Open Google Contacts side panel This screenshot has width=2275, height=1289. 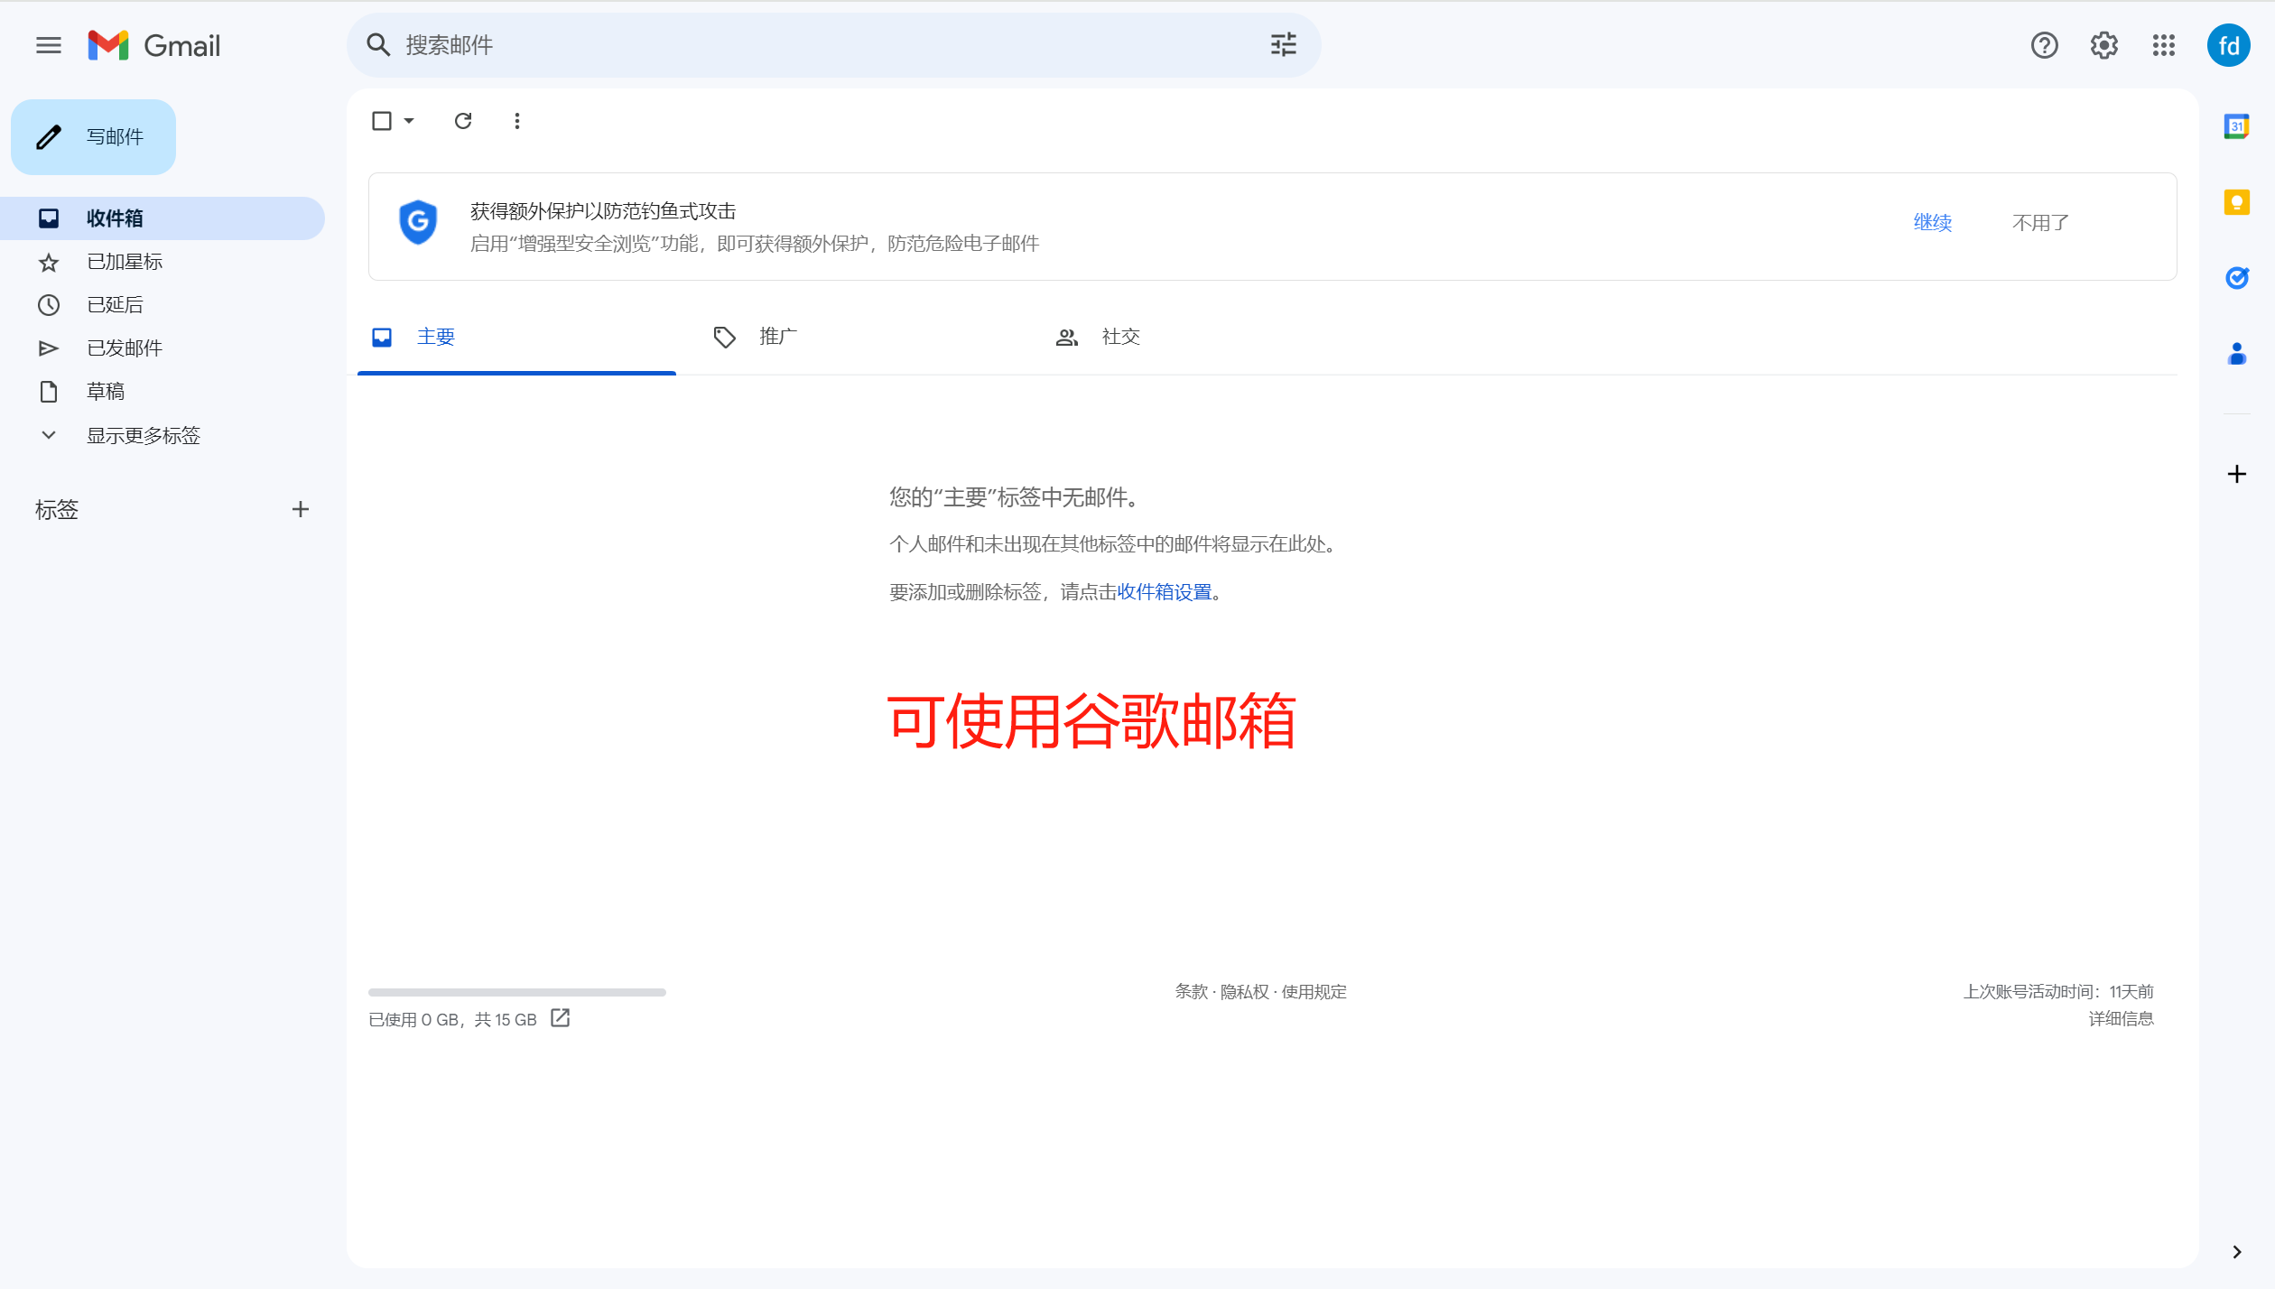(x=2236, y=353)
